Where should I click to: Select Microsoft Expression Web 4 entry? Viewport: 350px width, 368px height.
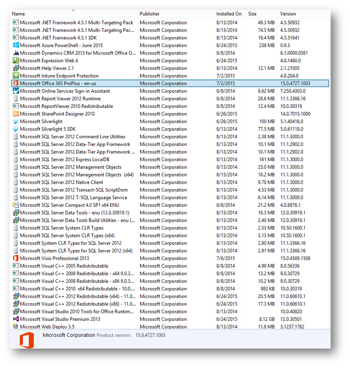[49, 61]
